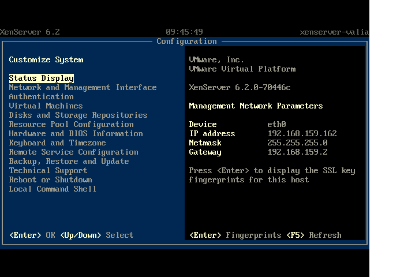Select the Status Display menu entry

click(42, 78)
